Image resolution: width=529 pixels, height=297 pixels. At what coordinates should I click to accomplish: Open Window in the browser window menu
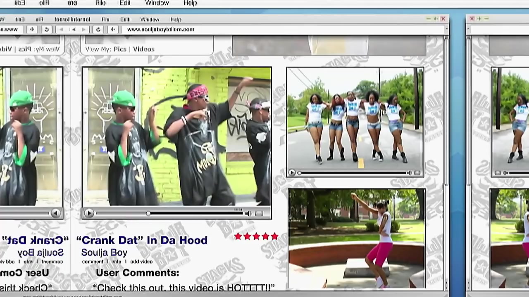coord(150,19)
